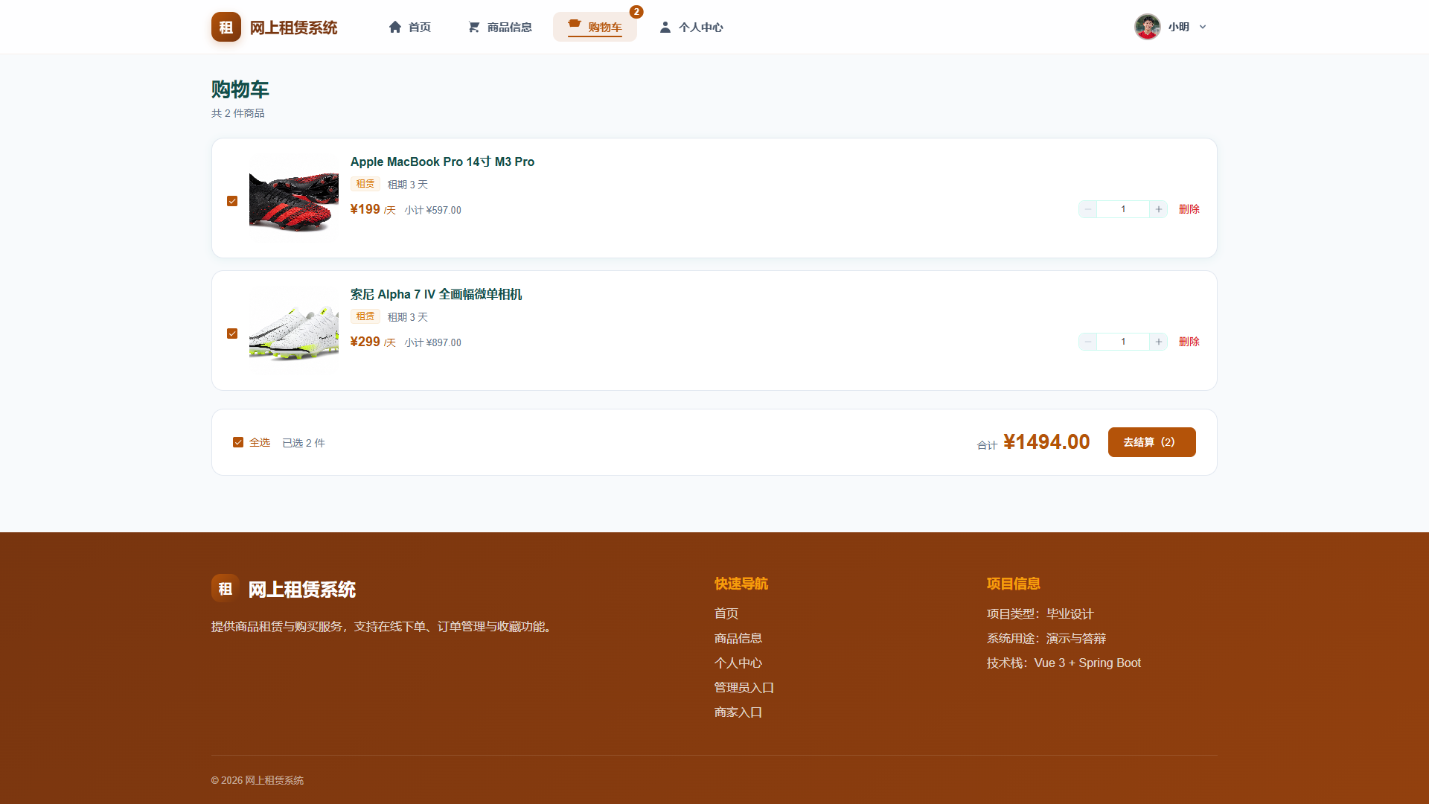Increase MacBook Pro quantity with plus icon

point(1158,209)
